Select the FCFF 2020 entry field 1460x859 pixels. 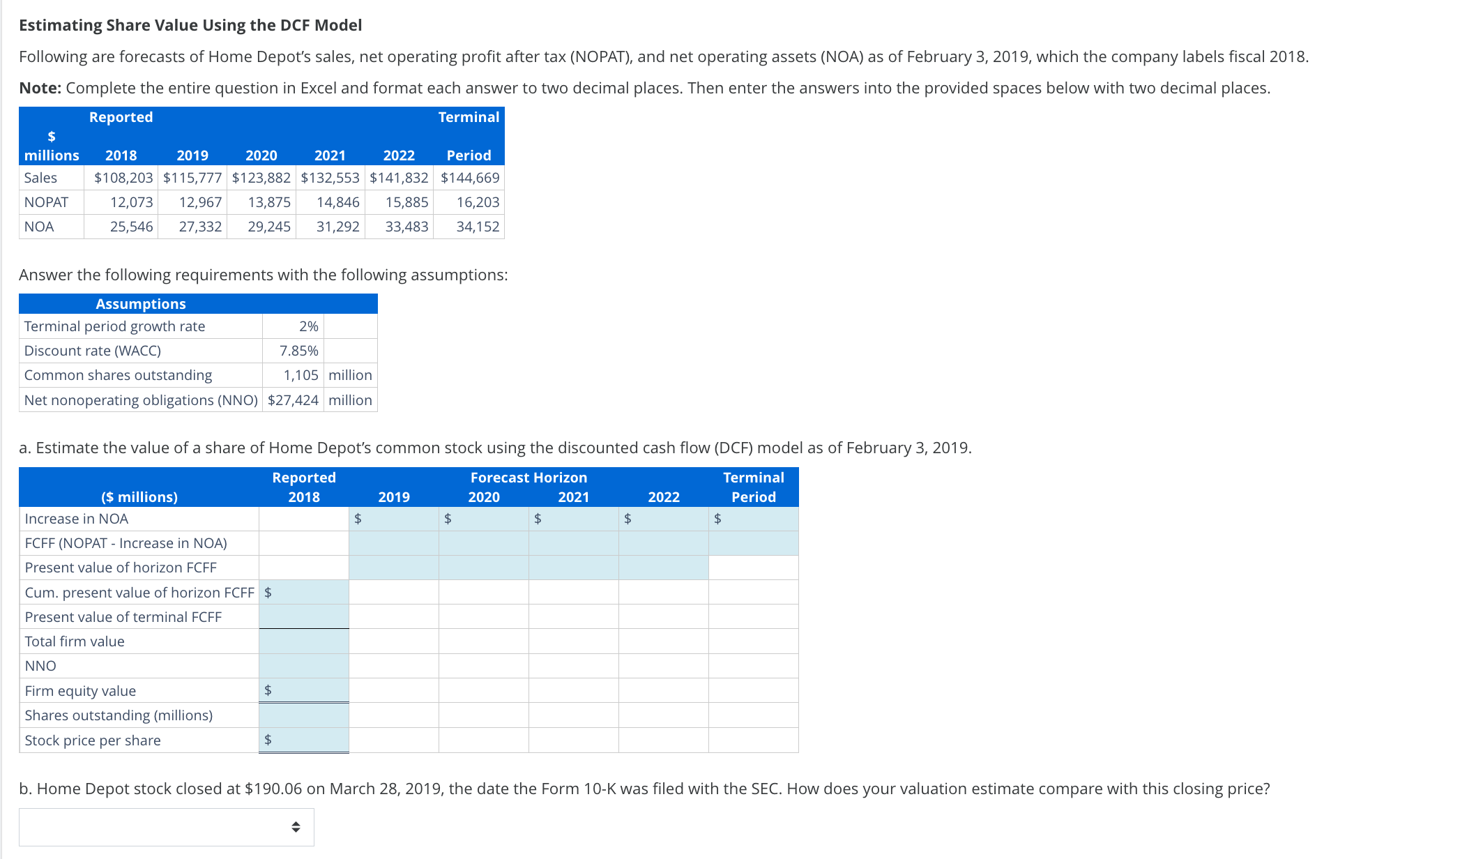(485, 542)
